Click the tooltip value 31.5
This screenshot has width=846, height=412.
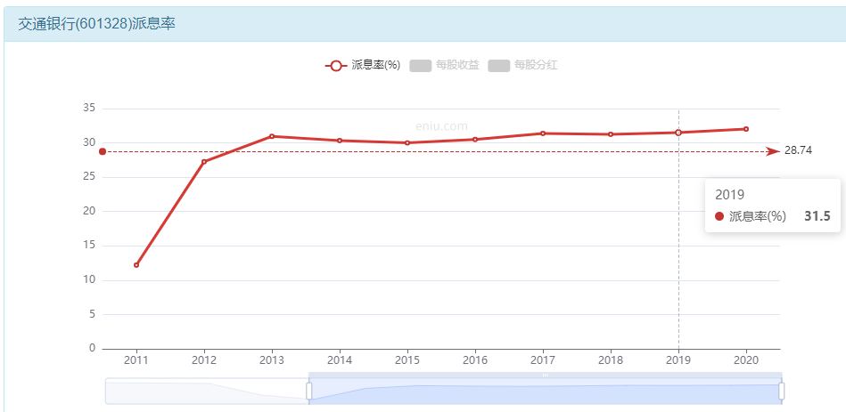[817, 216]
